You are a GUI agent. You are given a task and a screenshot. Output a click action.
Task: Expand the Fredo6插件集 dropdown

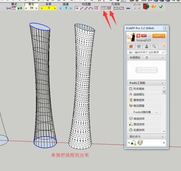[x=145, y=112]
